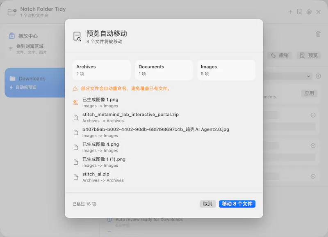The height and width of the screenshot is (237, 328).
Task: Click file name 已生成图像 4.png
Action: tap(100, 144)
